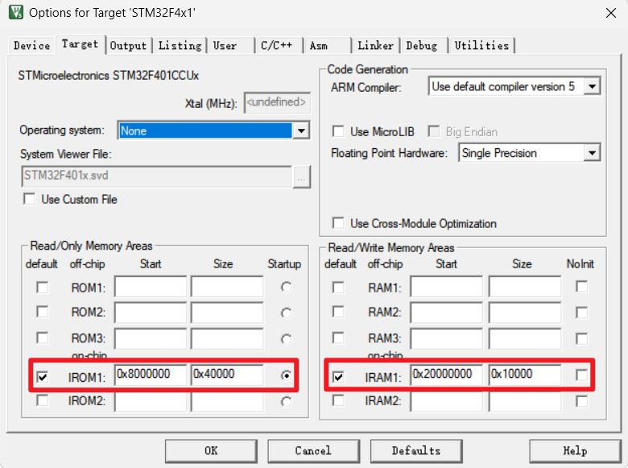Check default box for RAM2
Viewport: 628px width, 468px height.
click(x=338, y=312)
